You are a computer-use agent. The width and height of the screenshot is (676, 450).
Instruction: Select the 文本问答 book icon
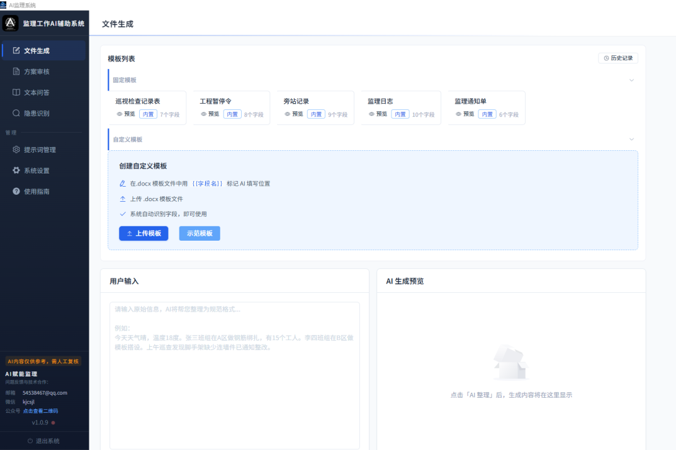(16, 92)
